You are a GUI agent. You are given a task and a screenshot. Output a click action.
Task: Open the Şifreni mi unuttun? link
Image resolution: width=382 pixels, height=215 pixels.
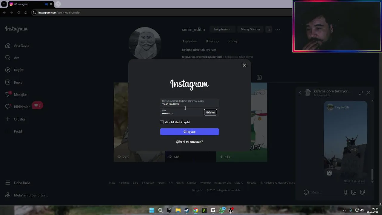point(190,142)
